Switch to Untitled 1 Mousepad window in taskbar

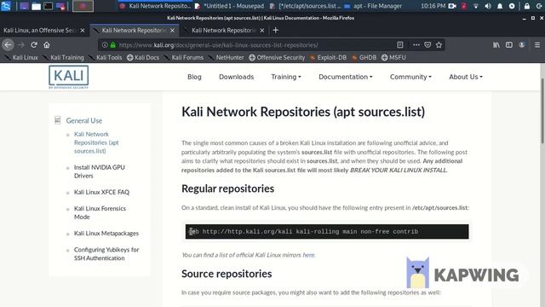point(230,6)
